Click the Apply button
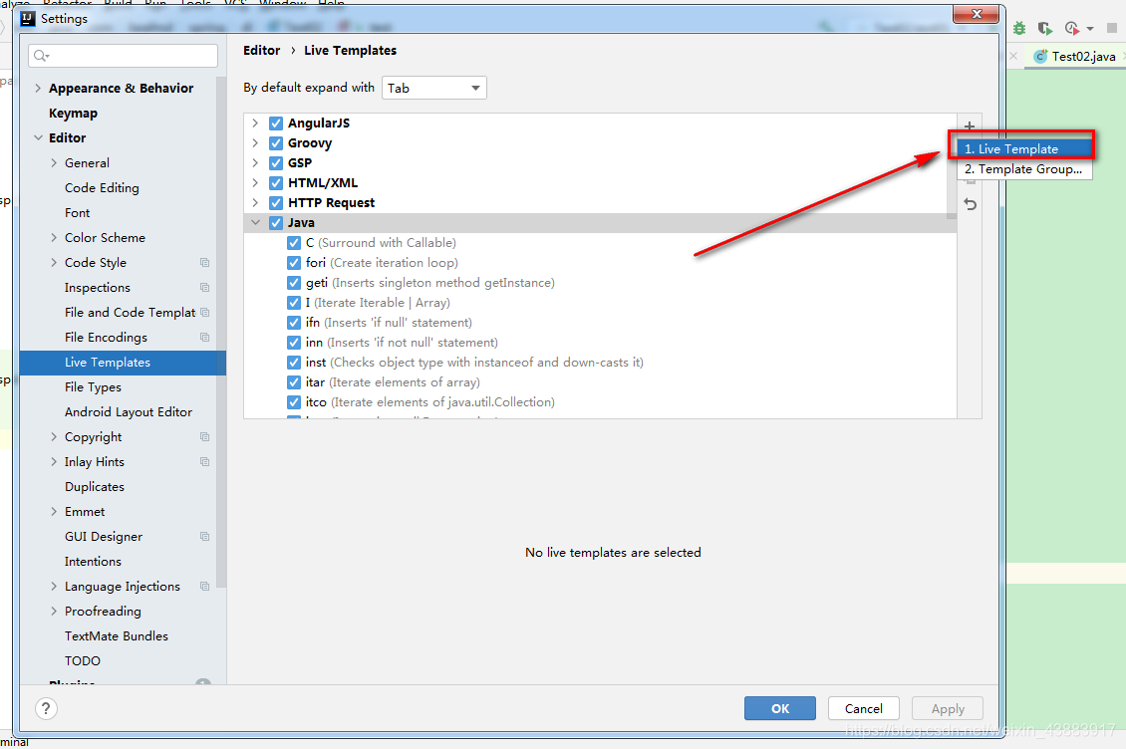The height and width of the screenshot is (749, 1126). click(x=948, y=709)
